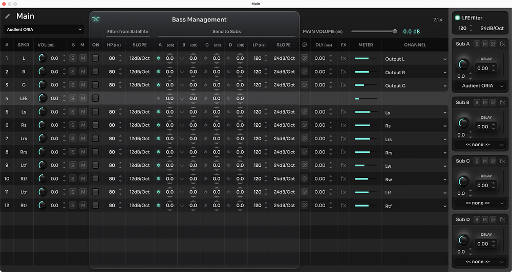The width and height of the screenshot is (512, 272).
Task: Mute Sub C using its M button
Action: pos(485,162)
